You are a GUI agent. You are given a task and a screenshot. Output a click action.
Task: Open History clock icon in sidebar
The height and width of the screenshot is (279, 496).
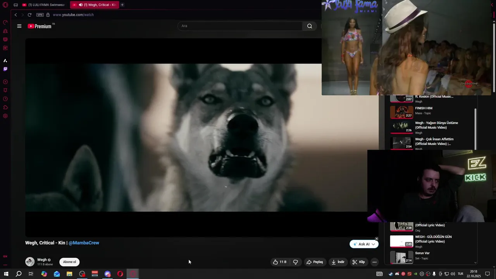point(5,99)
